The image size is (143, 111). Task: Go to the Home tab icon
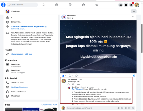coord(43,5)
